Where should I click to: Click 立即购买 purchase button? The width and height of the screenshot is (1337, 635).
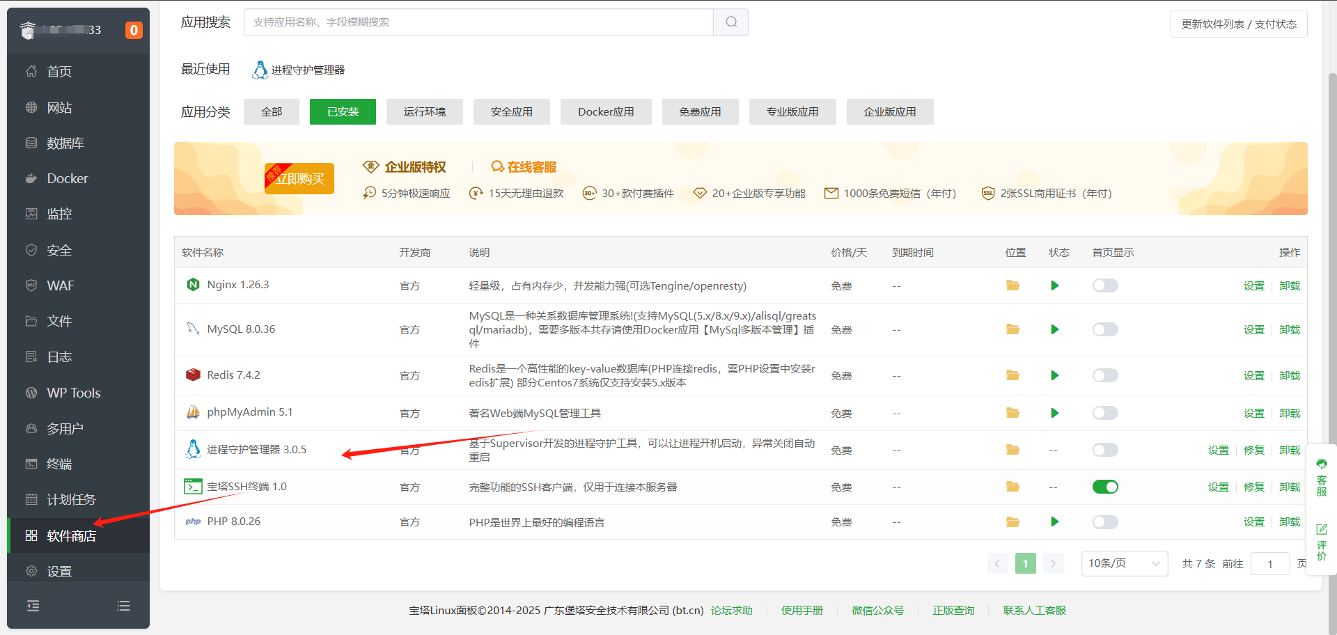(299, 179)
